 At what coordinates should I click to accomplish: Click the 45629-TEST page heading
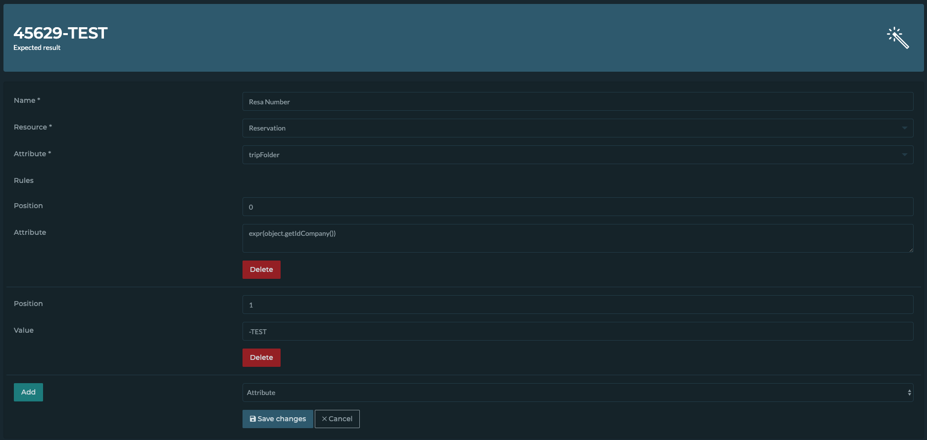[60, 33]
